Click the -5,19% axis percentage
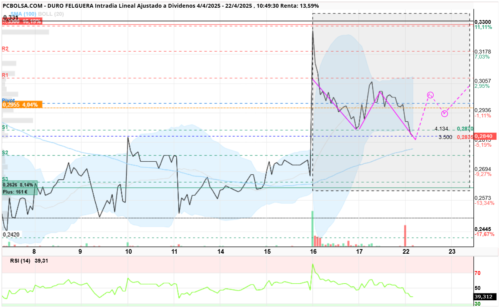 pos(483,145)
